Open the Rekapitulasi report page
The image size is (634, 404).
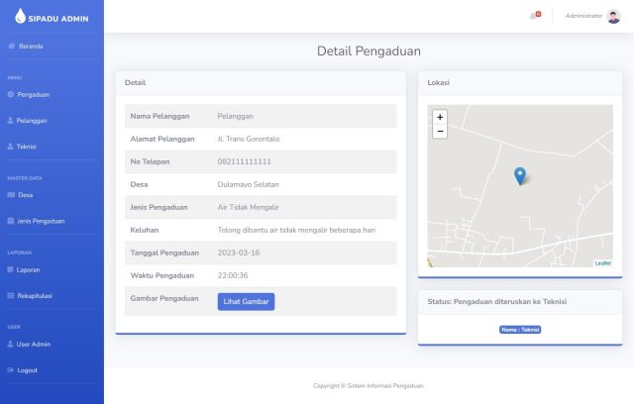[35, 295]
